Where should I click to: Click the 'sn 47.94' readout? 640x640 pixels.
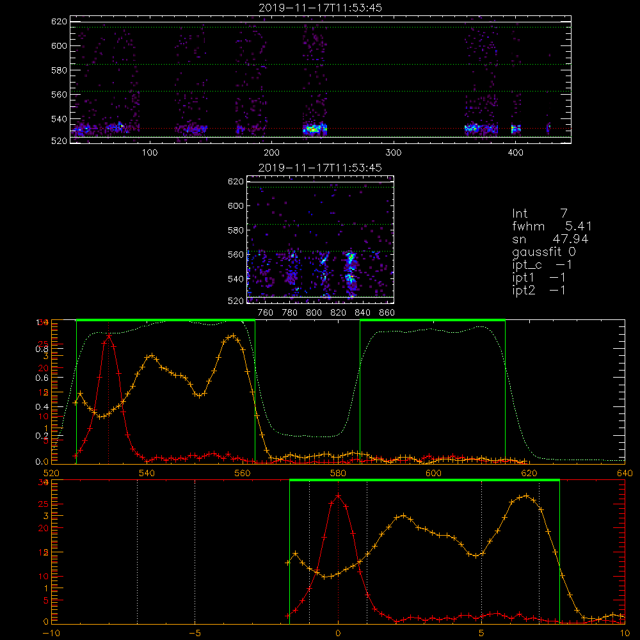[x=550, y=239]
